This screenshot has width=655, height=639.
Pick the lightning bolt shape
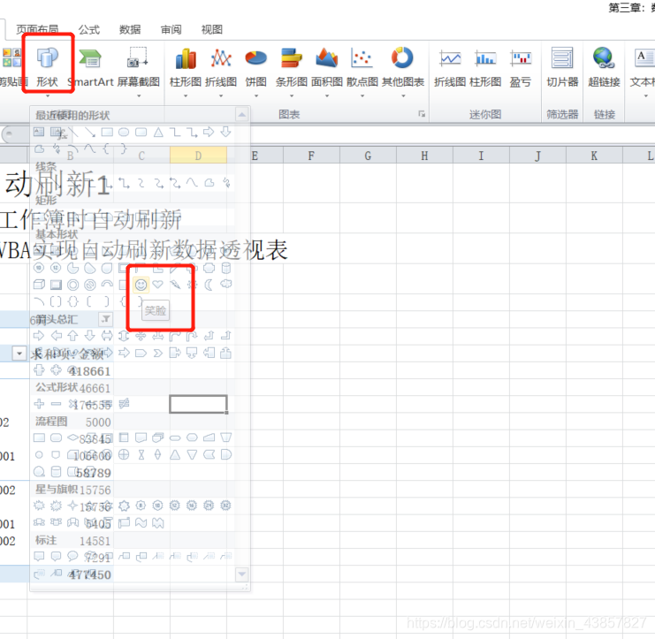click(175, 285)
